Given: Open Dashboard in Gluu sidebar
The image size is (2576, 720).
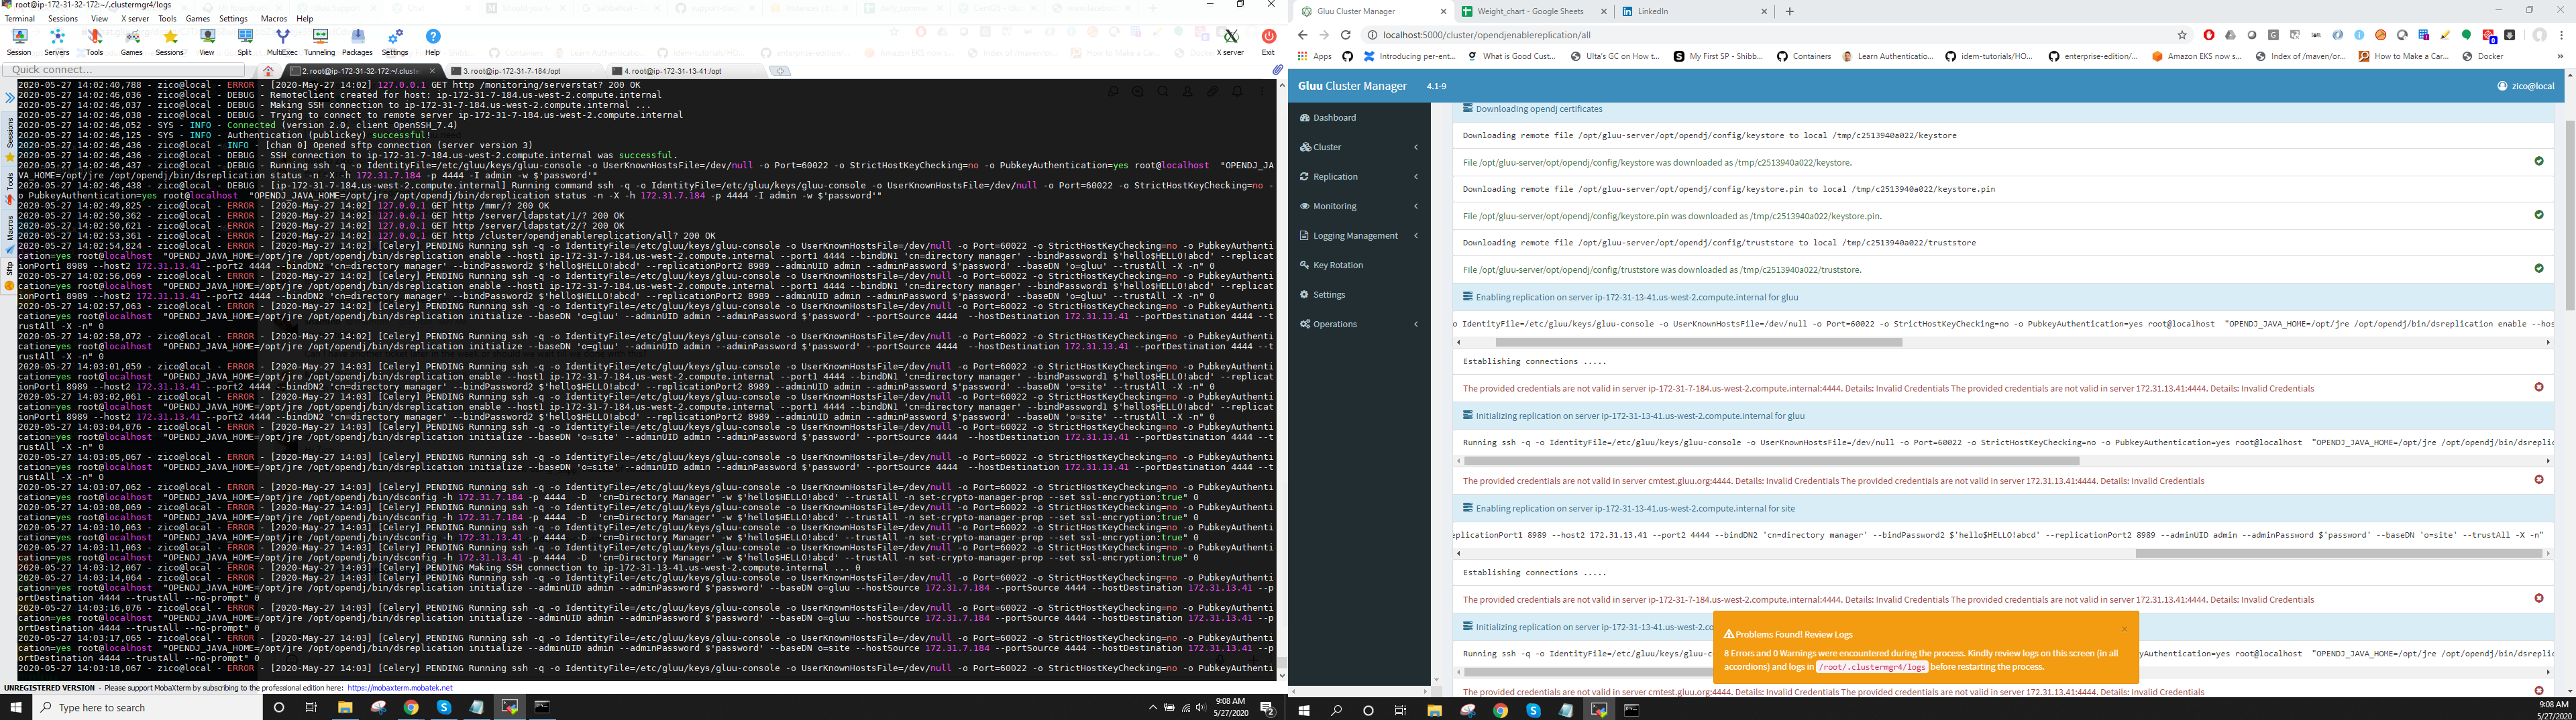Looking at the screenshot, I should (1359, 118).
